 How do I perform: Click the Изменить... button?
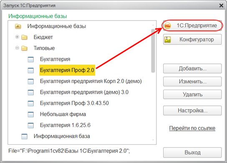[192, 82]
